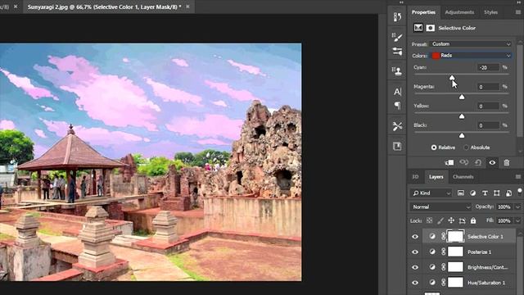This screenshot has height=295, width=524.
Task: Switch to the Channels tab
Action: 463,177
